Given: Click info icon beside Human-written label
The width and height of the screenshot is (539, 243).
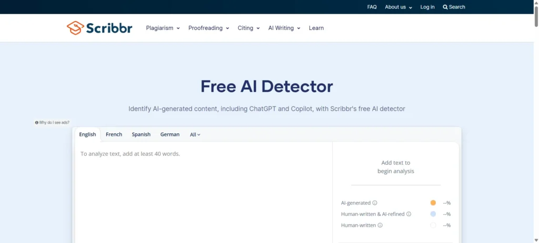Looking at the screenshot, I should 380,225.
